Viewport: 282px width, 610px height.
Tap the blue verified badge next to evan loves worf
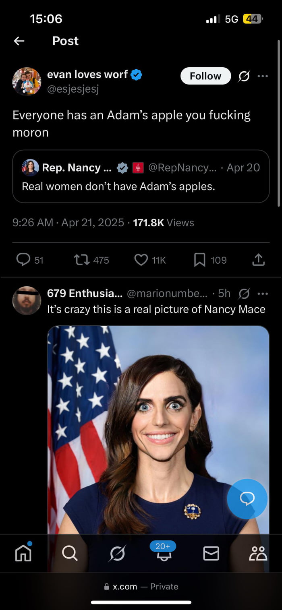coord(136,74)
